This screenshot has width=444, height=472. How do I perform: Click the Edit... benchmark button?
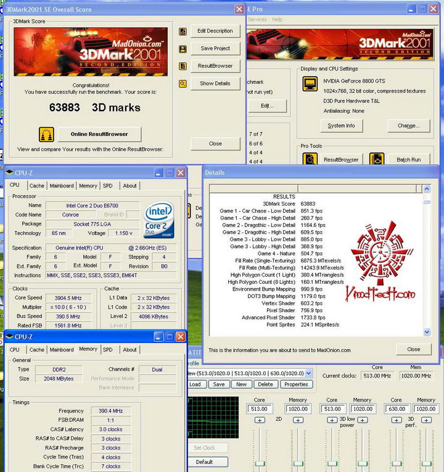click(x=267, y=106)
